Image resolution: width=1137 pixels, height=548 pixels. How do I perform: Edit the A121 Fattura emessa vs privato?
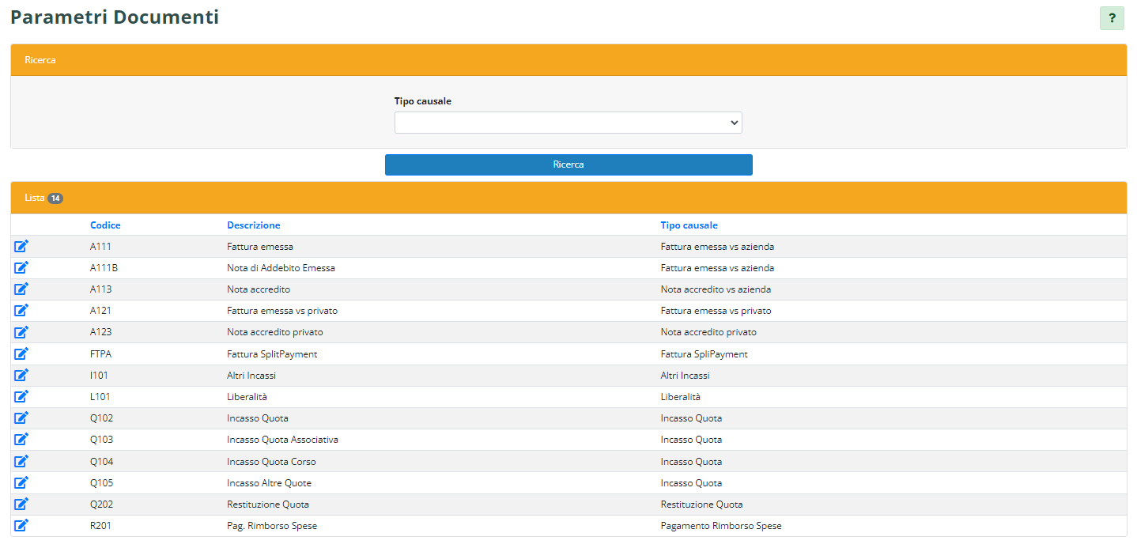[21, 310]
